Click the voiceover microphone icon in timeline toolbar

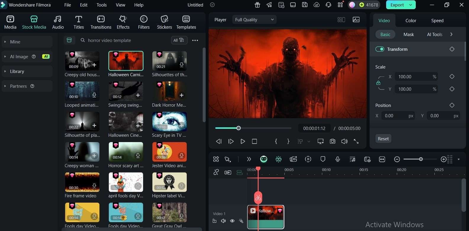tap(338, 159)
